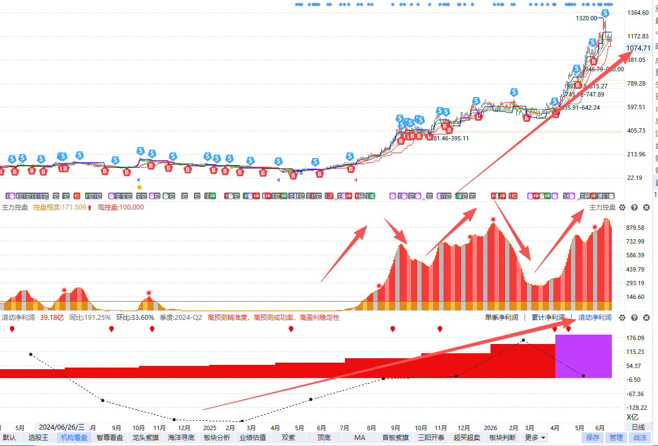Screen dimensions: 658x446
Task: Select the 业绩估值 tab
Action: 253,438
